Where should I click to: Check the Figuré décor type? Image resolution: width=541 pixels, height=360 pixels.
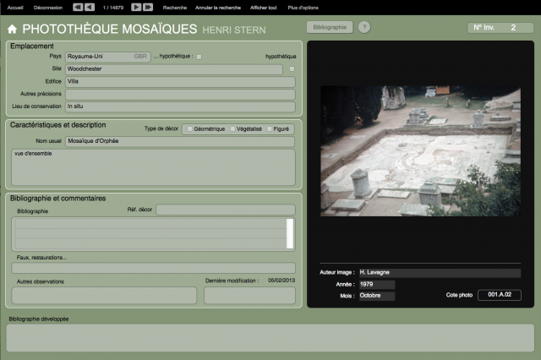point(270,129)
